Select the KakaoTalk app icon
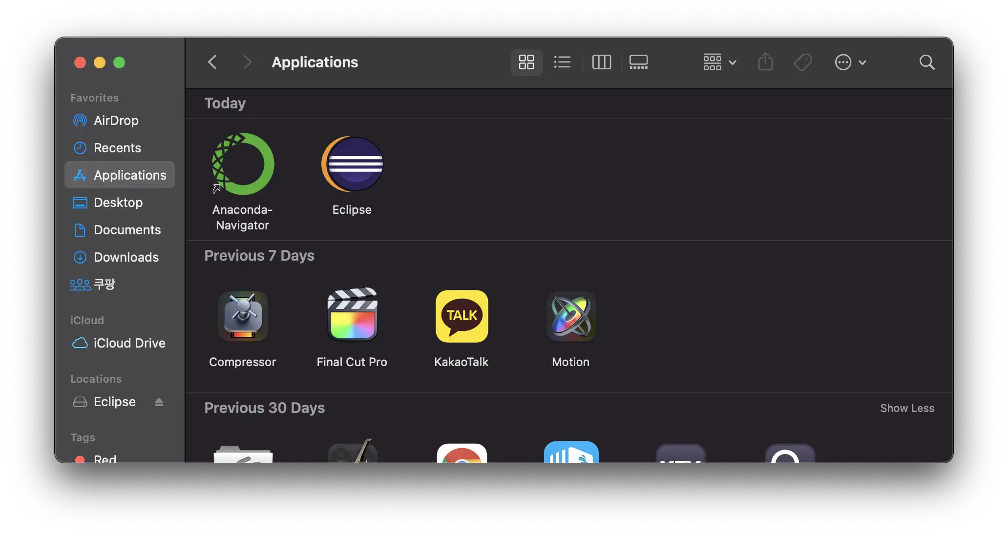 coord(462,315)
